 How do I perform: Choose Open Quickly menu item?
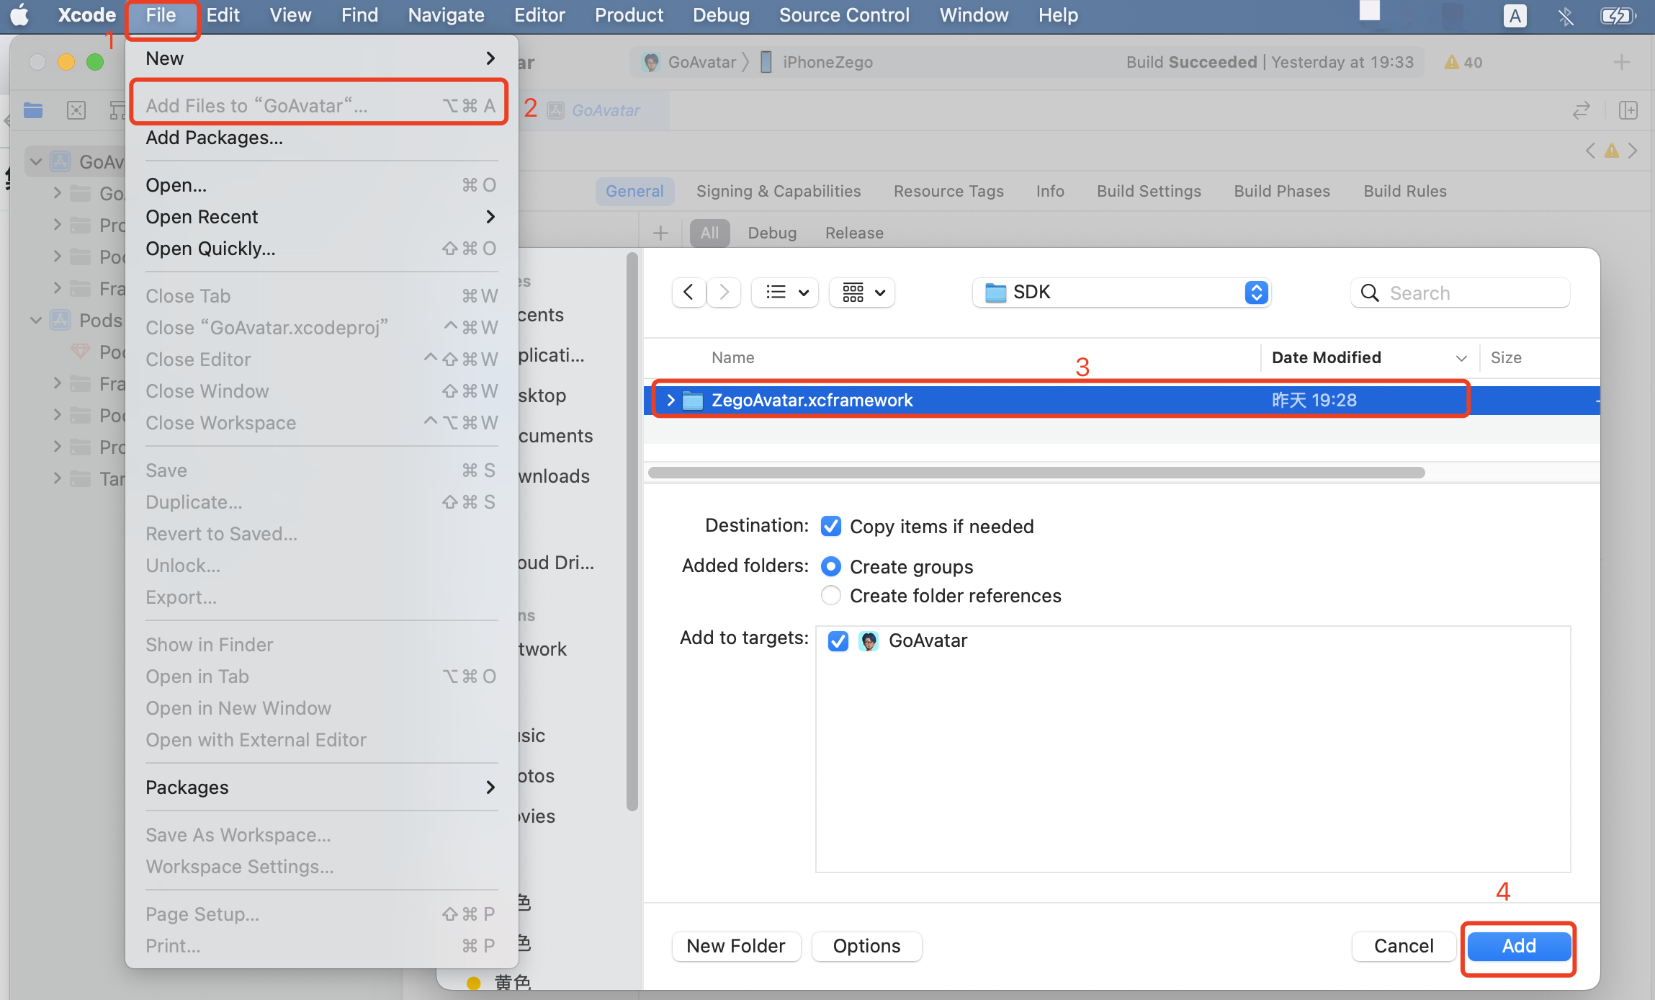click(321, 249)
